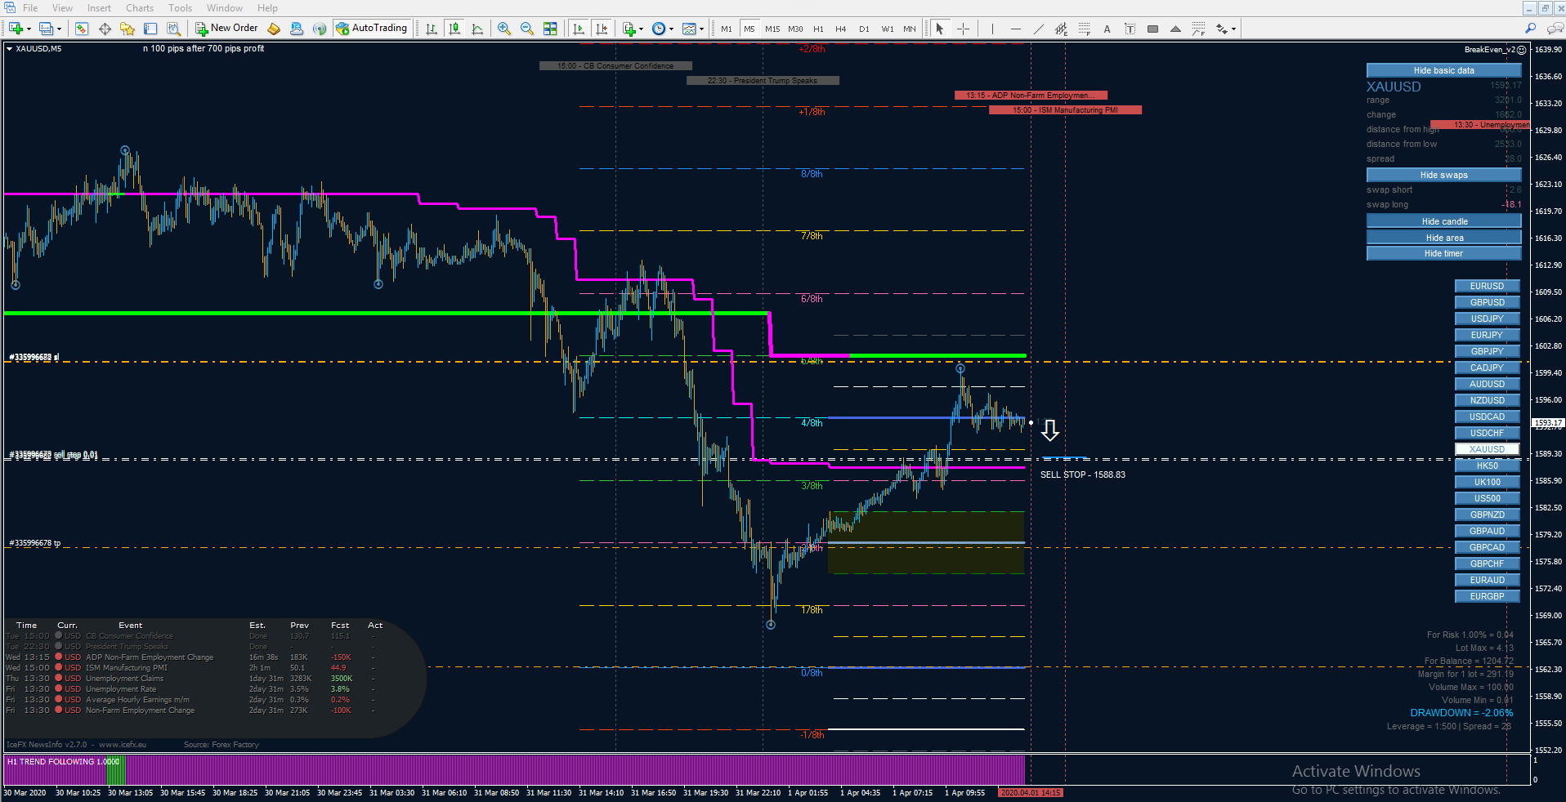This screenshot has height=802, width=1566.
Task: Expand the Arrows objects dropdown
Action: click(x=1233, y=29)
